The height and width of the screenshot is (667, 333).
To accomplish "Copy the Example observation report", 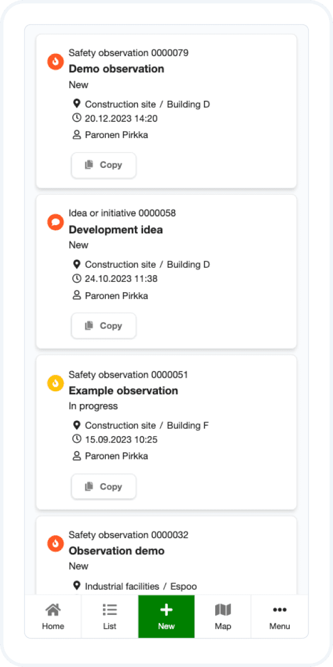I will point(104,486).
